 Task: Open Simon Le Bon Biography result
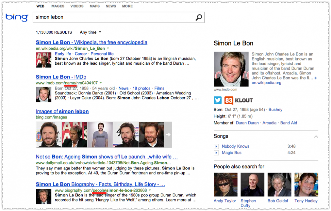100,184
